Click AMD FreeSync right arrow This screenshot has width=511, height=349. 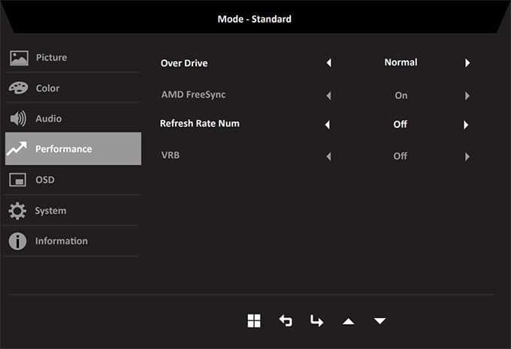click(467, 96)
